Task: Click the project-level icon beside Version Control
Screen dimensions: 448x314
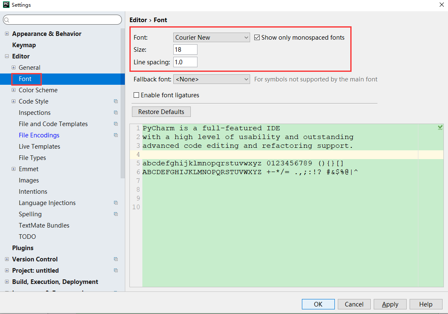Action: 116,259
